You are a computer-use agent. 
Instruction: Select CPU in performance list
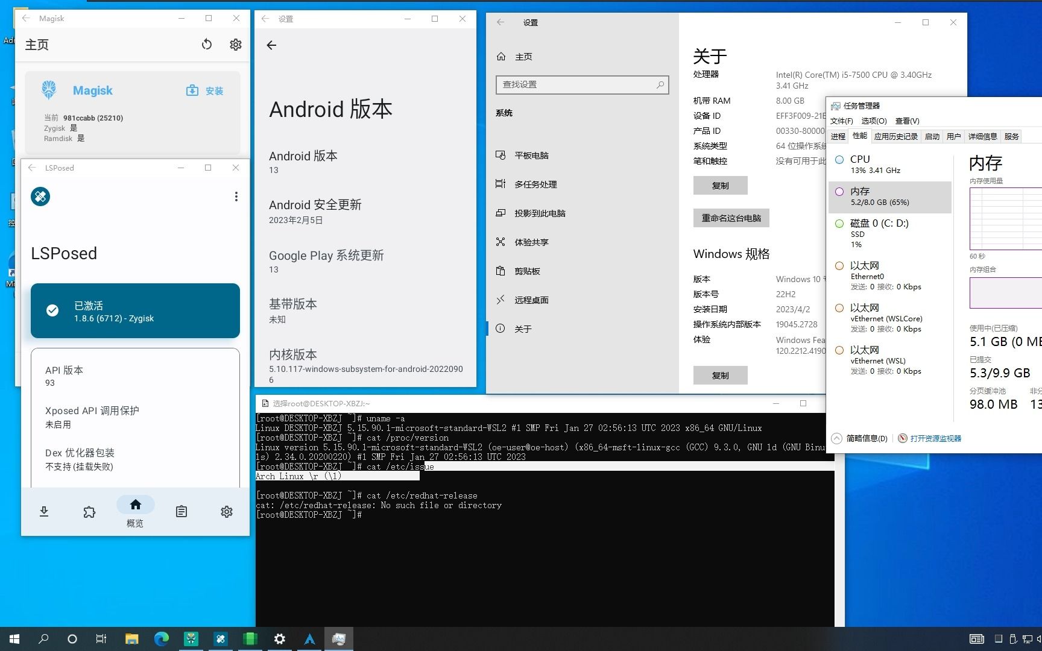[890, 164]
